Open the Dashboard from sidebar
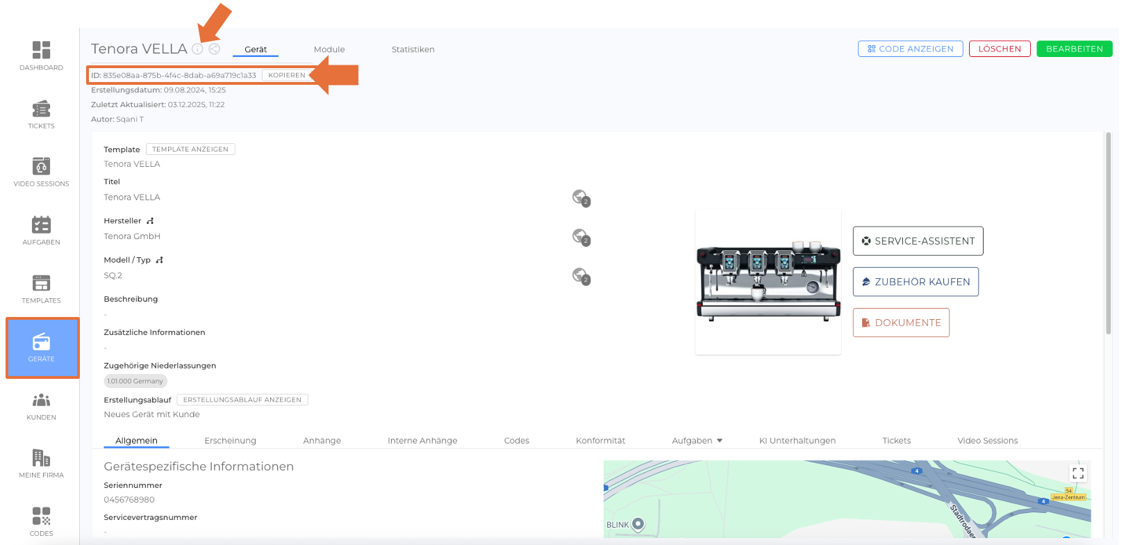Viewport: 1126px width, 545px height. 41,56
